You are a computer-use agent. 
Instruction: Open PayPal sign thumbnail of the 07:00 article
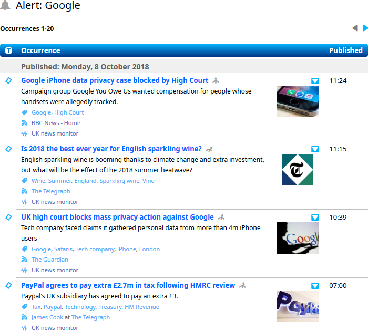coord(298,306)
